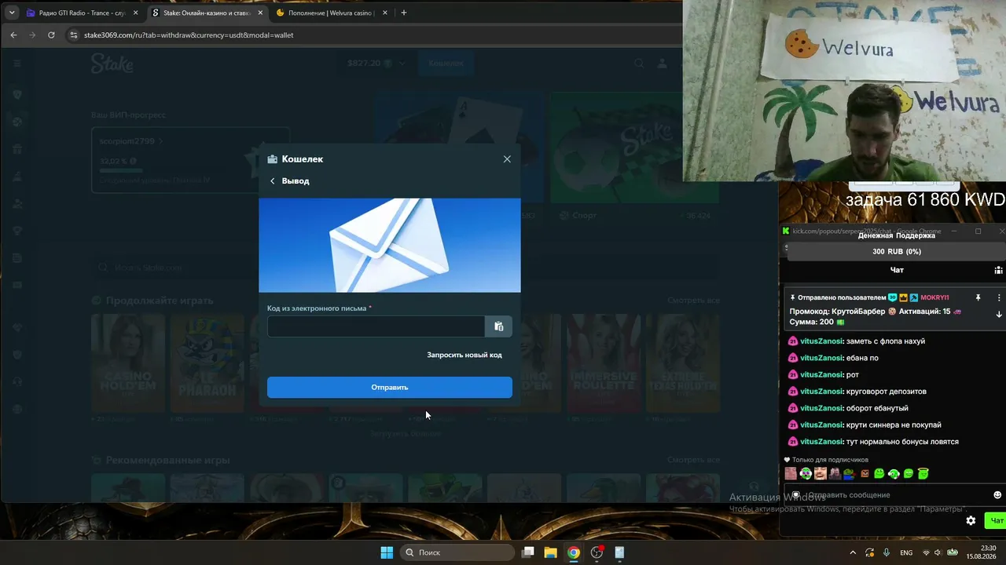Expand the $827.20 balance dropdown
The height and width of the screenshot is (565, 1006).
tap(376, 64)
